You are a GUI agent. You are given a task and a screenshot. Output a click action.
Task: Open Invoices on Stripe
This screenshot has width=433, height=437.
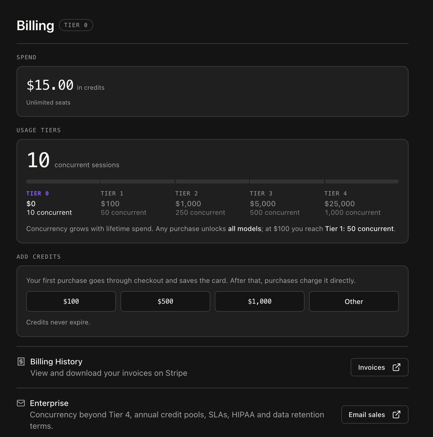[x=379, y=367]
